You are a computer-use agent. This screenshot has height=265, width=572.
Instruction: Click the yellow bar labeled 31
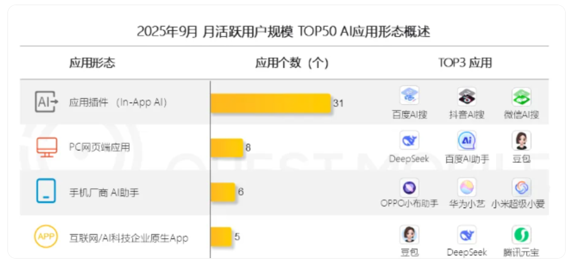coord(270,103)
